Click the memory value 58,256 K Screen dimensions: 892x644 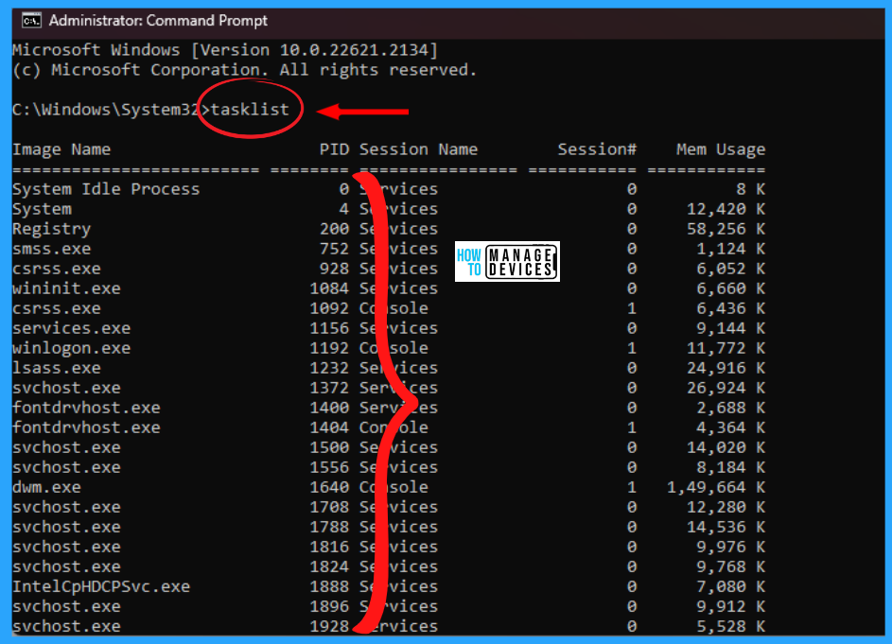726,229
